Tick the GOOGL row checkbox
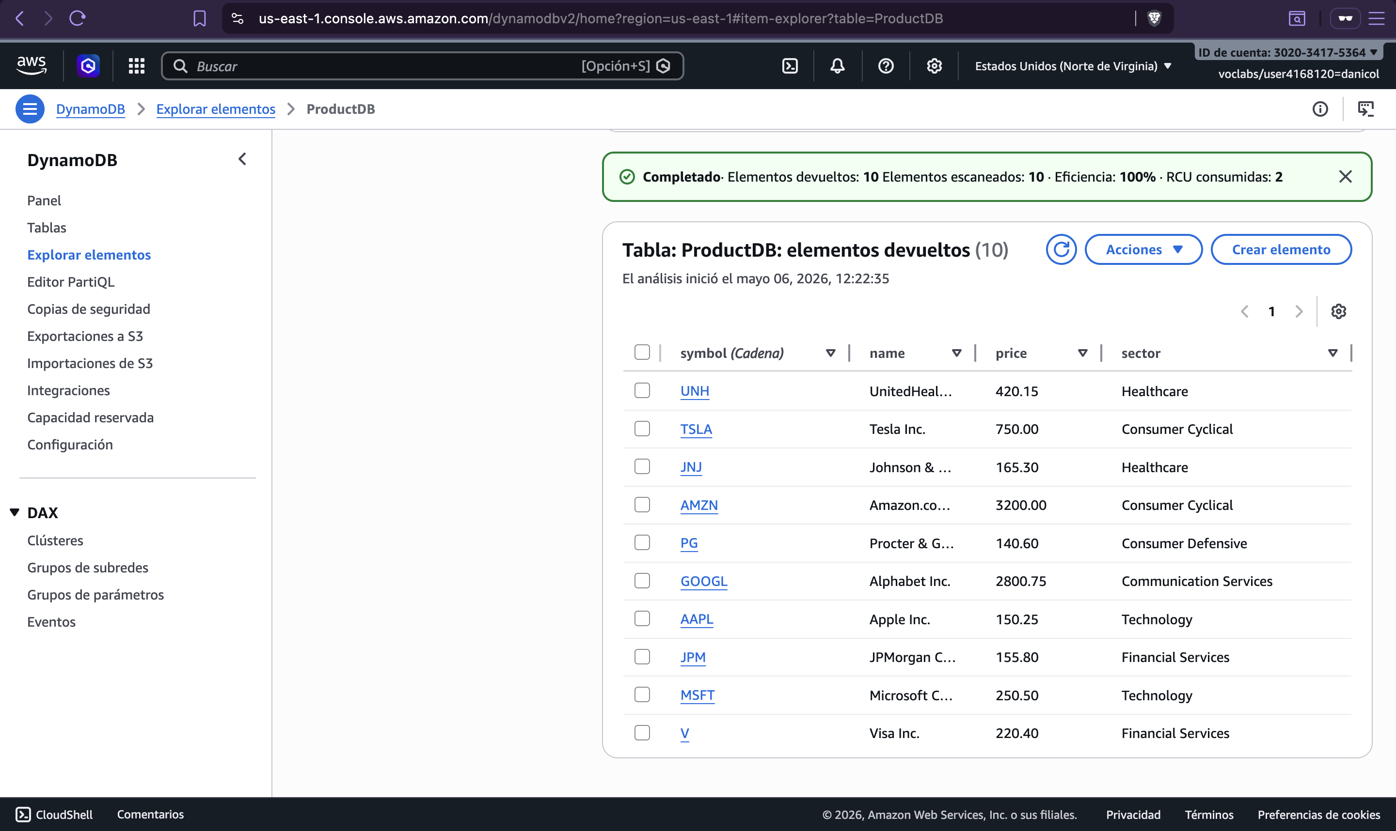1396x831 pixels. pos(642,581)
